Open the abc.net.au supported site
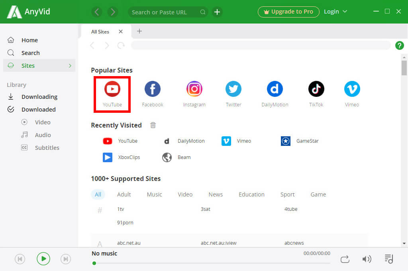 pyautogui.click(x=129, y=243)
